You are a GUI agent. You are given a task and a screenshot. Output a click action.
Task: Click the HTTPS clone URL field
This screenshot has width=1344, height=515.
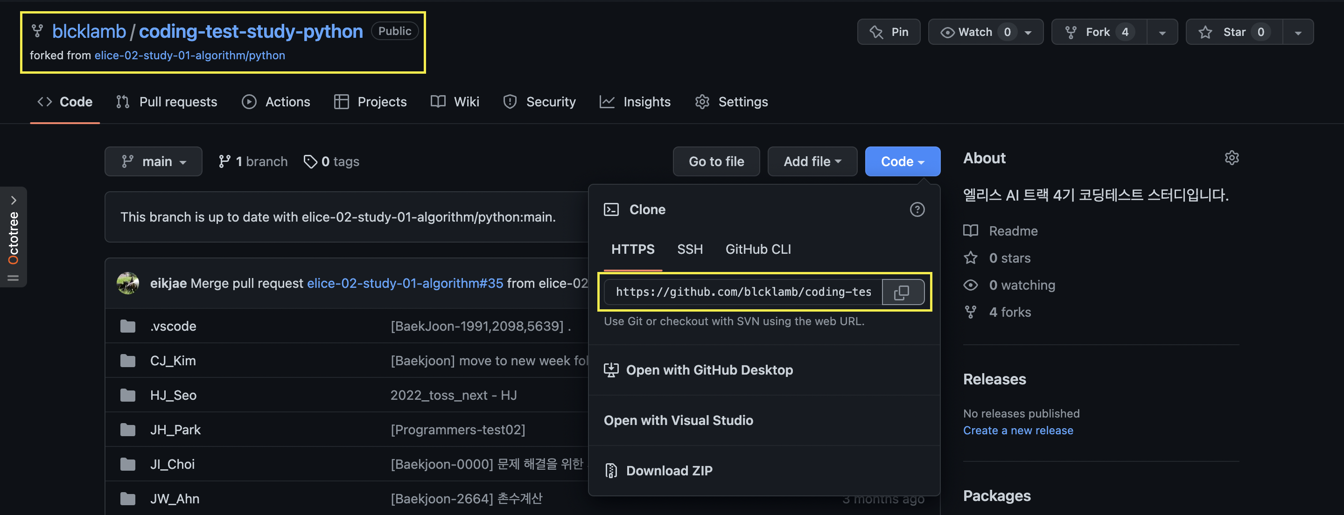click(742, 292)
